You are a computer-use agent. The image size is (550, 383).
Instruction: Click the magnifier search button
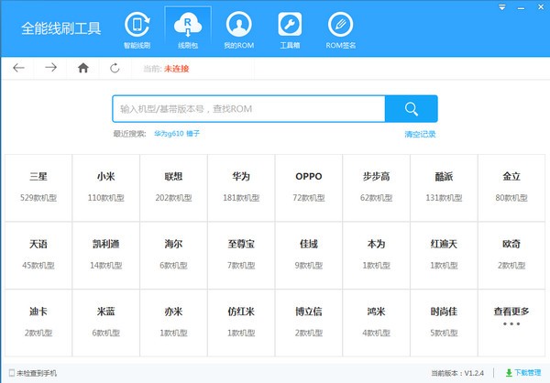pos(411,109)
